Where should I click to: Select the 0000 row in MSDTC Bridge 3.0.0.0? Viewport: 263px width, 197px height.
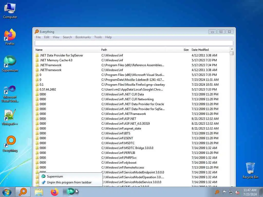pos(132,148)
